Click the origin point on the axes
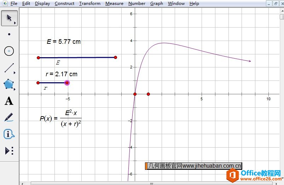Image resolution: width=284 pixels, height=185 pixels. (135, 94)
